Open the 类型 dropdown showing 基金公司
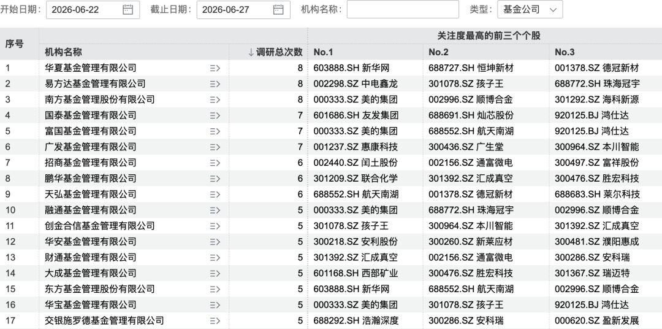The width and height of the screenshot is (662, 329). (x=530, y=9)
